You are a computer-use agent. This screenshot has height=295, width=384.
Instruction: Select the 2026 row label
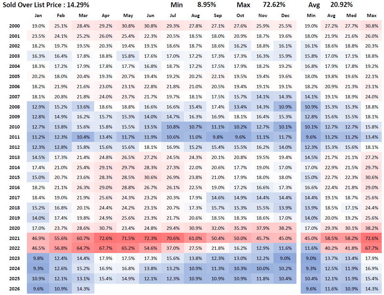pyautogui.click(x=14, y=289)
